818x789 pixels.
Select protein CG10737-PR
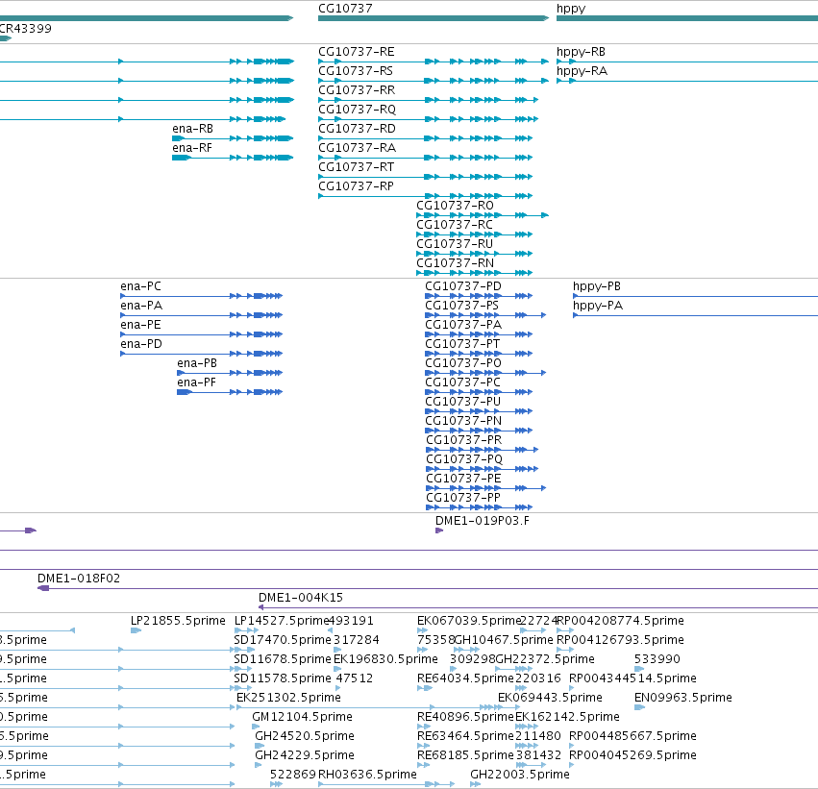pyautogui.click(x=463, y=441)
